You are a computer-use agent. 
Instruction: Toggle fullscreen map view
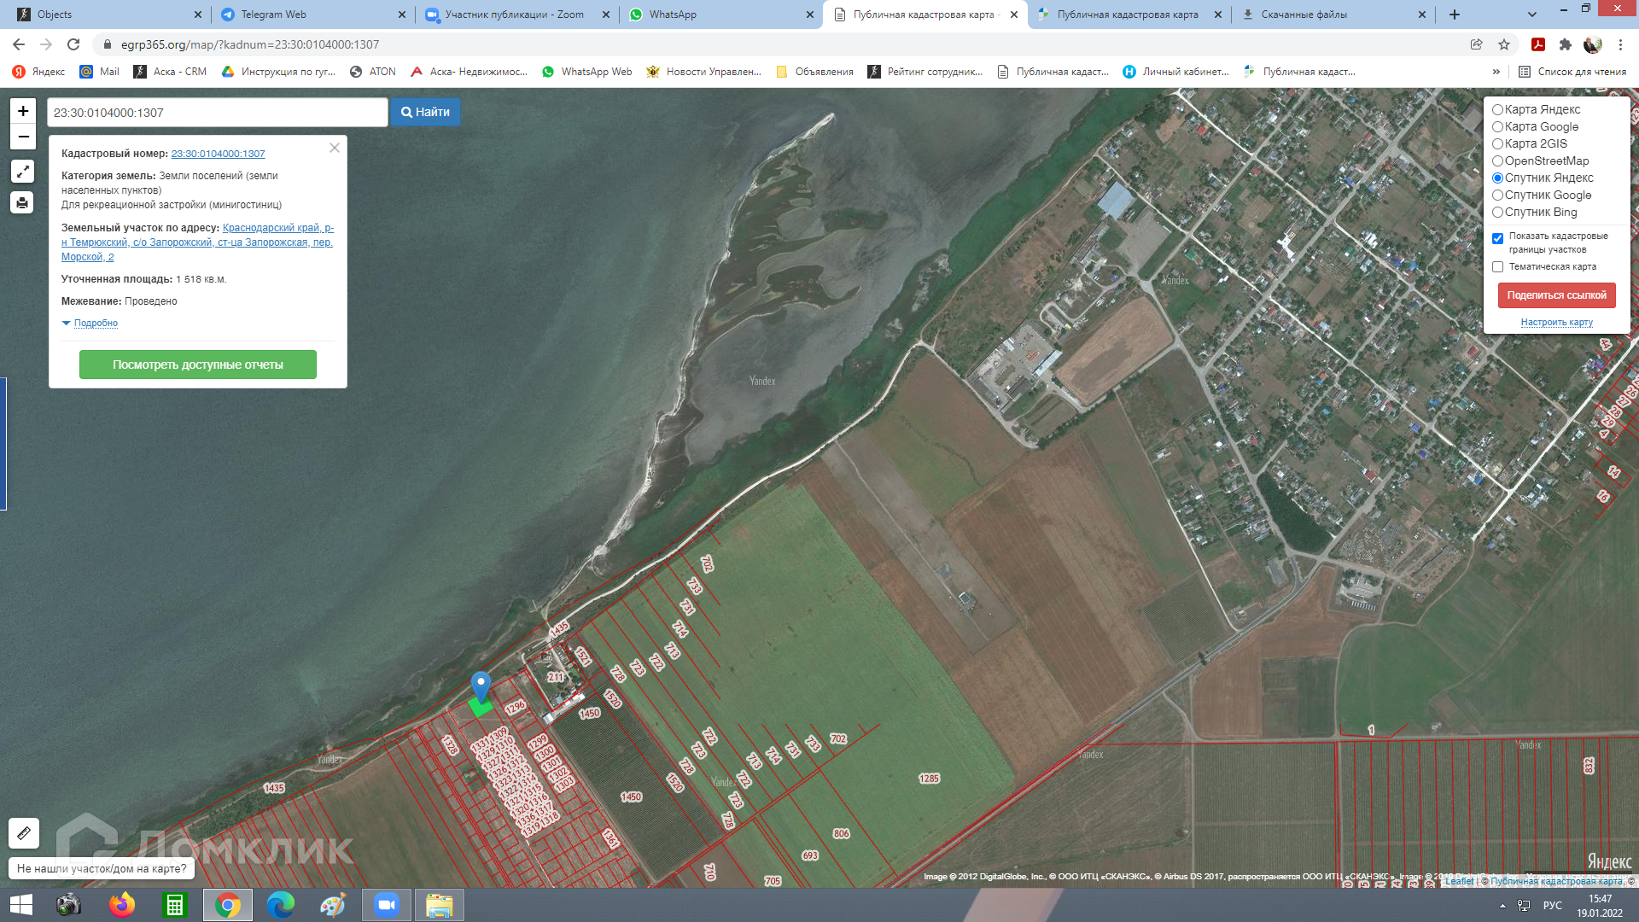[x=23, y=172]
